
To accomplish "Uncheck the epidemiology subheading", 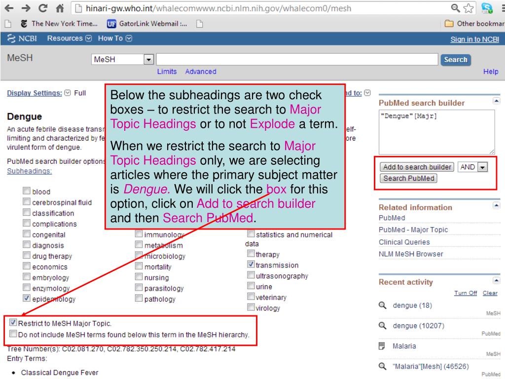I will tap(27, 298).
